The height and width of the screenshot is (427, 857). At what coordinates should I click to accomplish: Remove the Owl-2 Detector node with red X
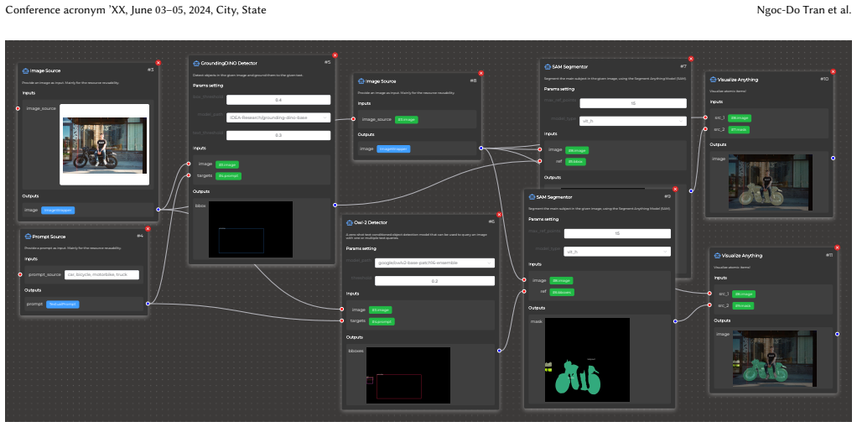[499, 215]
